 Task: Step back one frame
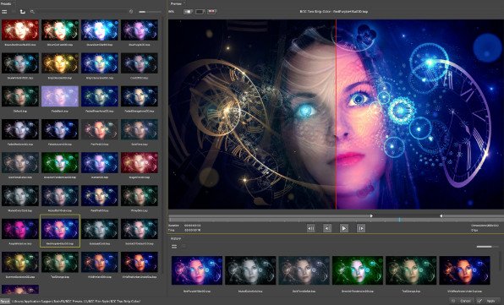pyautogui.click(x=327, y=228)
